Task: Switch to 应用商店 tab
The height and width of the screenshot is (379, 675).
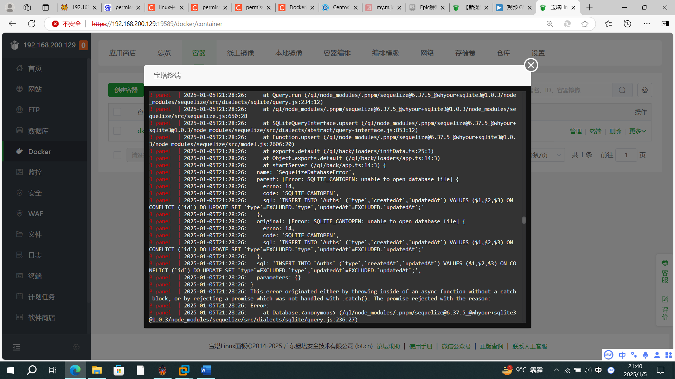Action: (122, 53)
